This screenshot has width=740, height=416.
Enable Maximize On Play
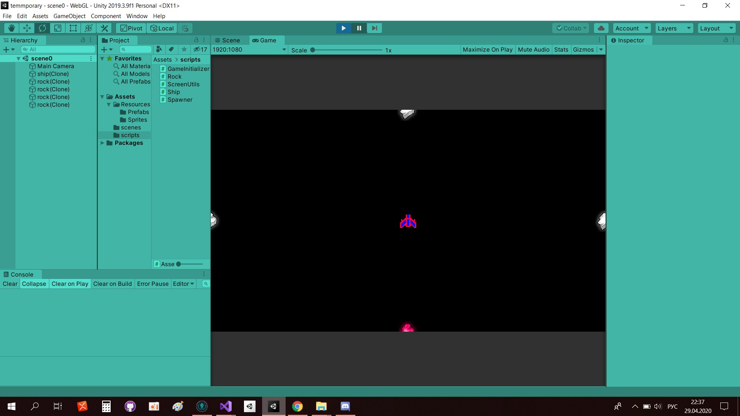(x=488, y=50)
